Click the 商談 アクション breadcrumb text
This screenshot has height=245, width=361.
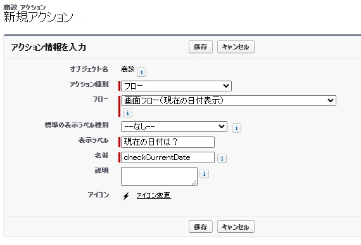pos(25,8)
